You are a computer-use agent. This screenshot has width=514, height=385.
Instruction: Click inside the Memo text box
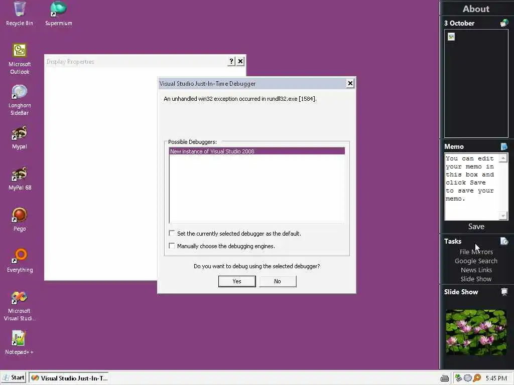pos(471,186)
